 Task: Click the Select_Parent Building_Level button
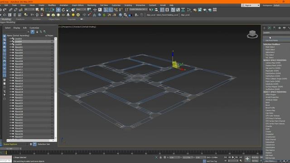point(167,15)
